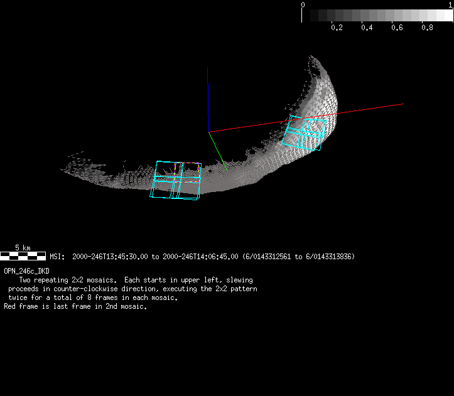The width and height of the screenshot is (454, 396).
Task: Click the 0.8 colorbar tick label
Action: pyautogui.click(x=427, y=28)
